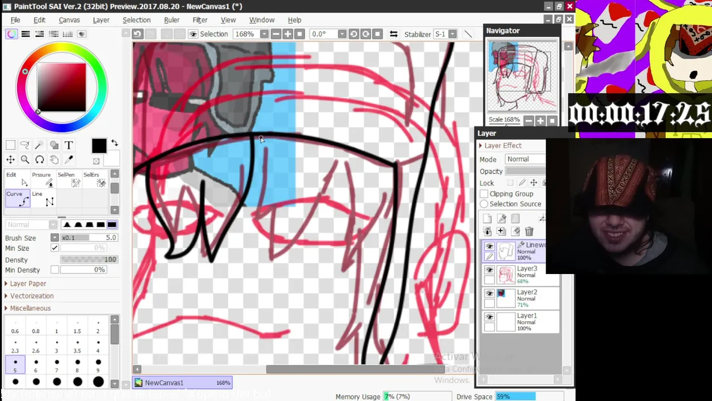Open the Ruler menu
Image resolution: width=712 pixels, height=401 pixels.
(x=171, y=20)
